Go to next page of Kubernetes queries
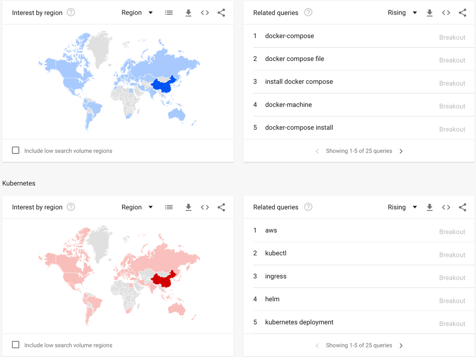Viewport: 476px width, 357px height. [401, 345]
